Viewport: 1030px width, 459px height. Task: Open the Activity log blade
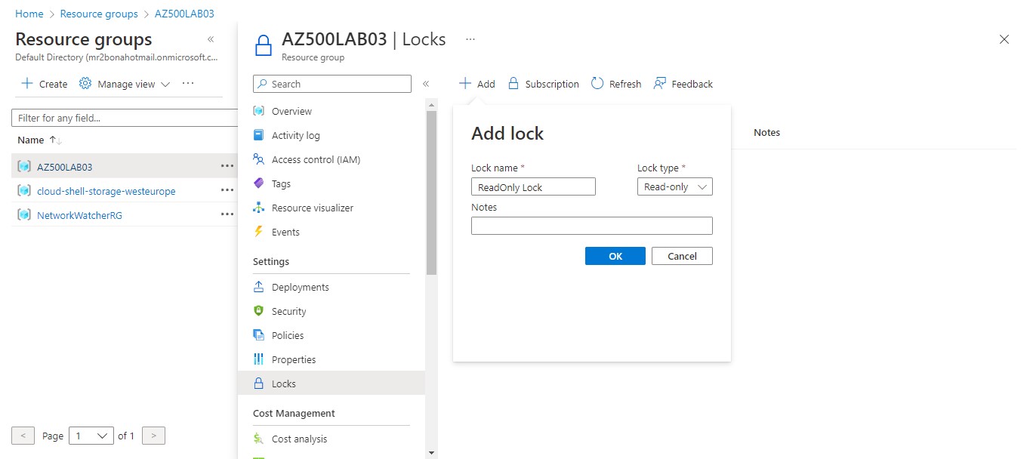[295, 135]
